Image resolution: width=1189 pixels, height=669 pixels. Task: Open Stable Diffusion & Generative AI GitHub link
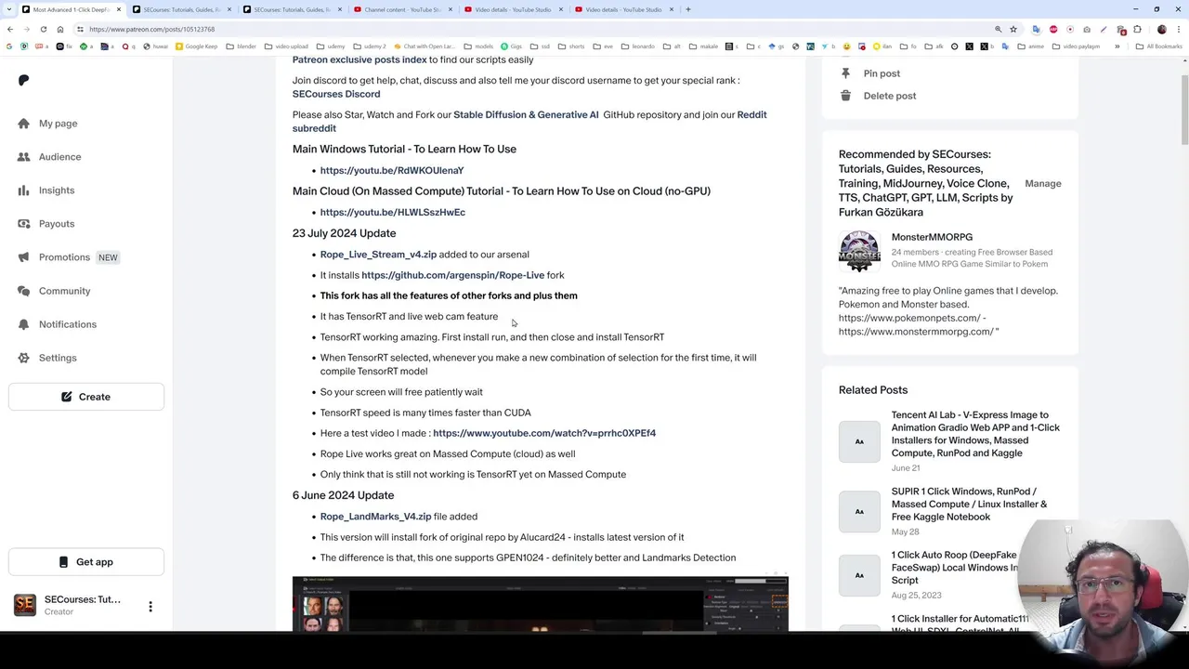coord(526,114)
